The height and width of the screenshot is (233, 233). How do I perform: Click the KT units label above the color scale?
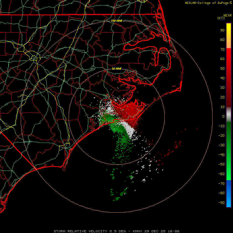click(x=221, y=18)
